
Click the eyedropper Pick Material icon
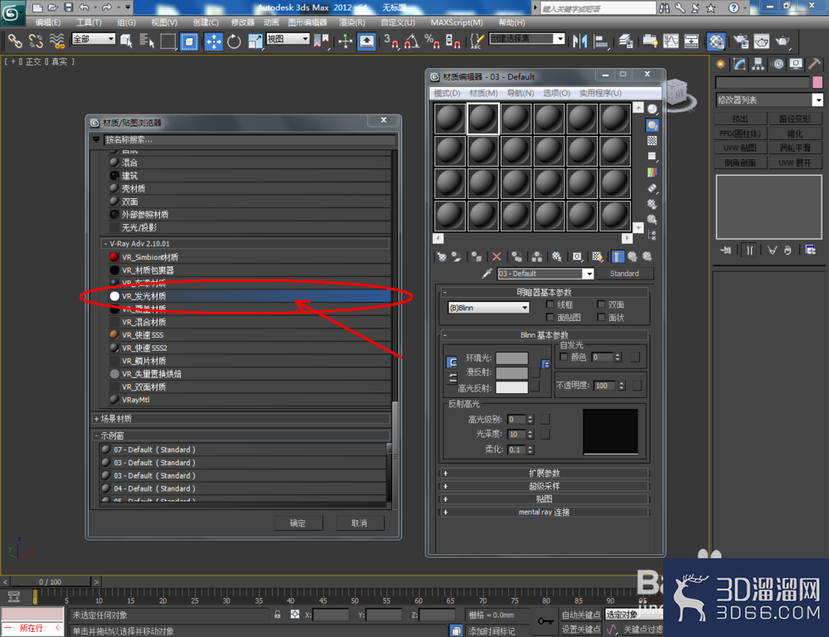487,274
